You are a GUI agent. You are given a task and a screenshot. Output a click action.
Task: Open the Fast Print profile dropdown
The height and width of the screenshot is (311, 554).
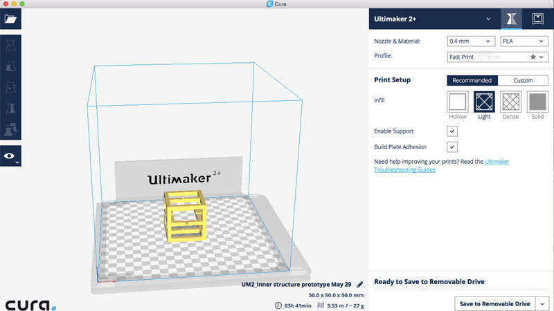pyautogui.click(x=497, y=57)
